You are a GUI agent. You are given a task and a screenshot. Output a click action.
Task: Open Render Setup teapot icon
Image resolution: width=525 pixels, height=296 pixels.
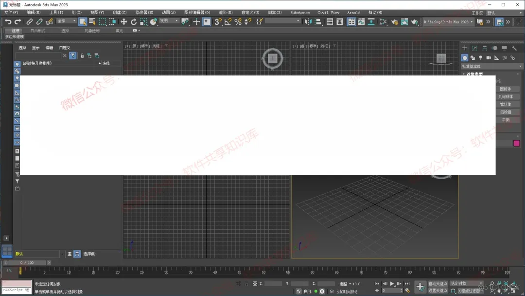(395, 22)
